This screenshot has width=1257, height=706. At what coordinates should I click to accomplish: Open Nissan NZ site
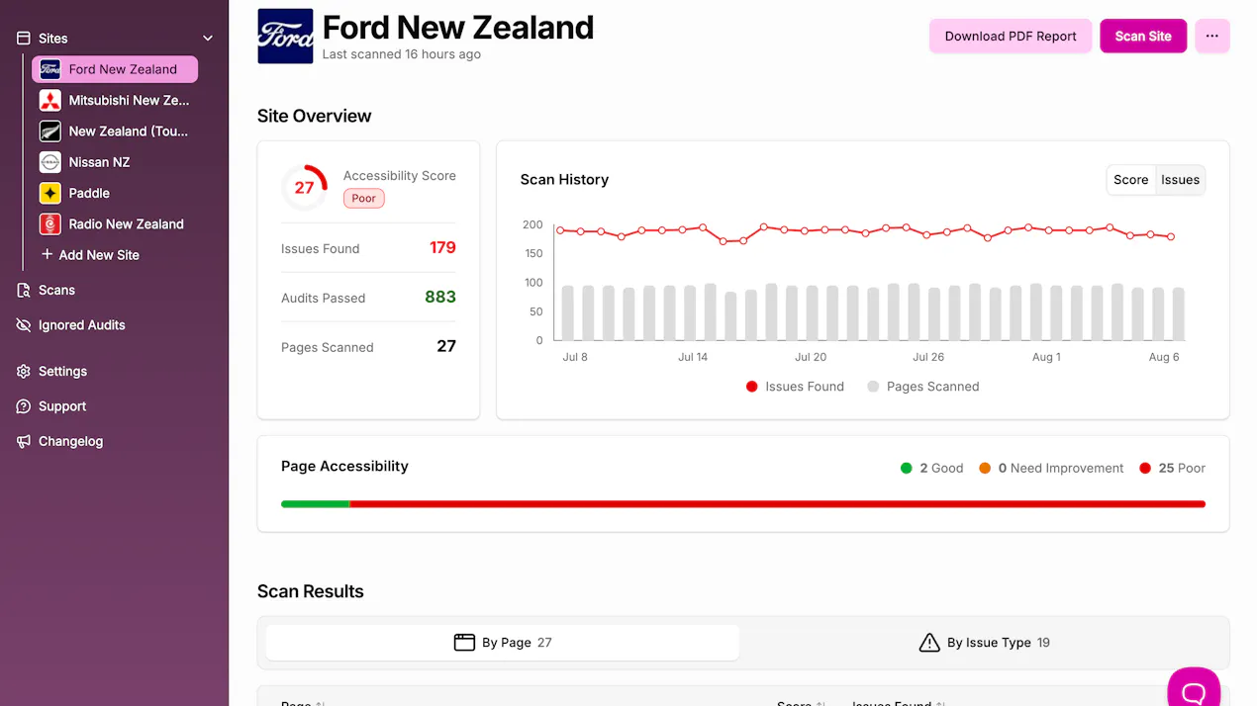(115, 162)
